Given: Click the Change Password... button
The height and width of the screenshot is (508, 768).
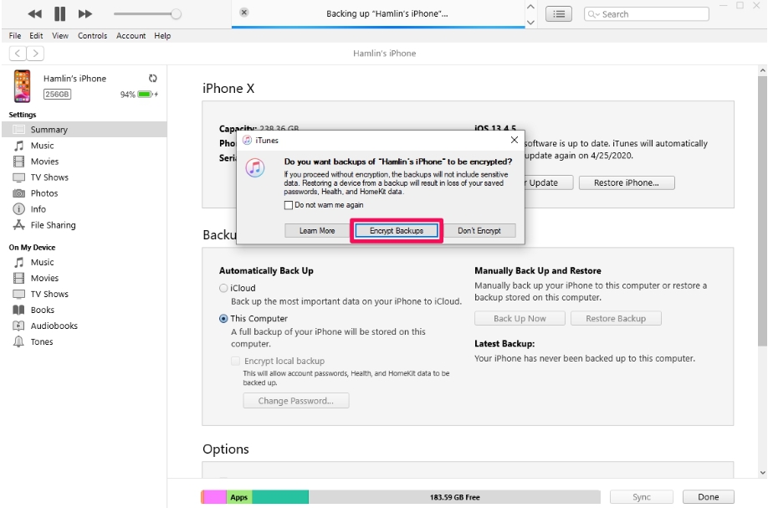Looking at the screenshot, I should (296, 401).
